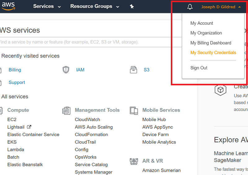Click the Compute category heading
Viewport: 248px width, 175px height.
pyautogui.click(x=18, y=110)
